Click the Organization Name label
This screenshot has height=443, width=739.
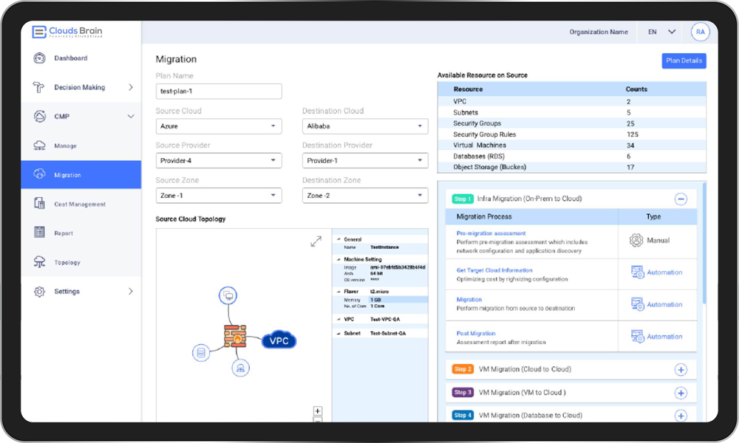tap(599, 32)
